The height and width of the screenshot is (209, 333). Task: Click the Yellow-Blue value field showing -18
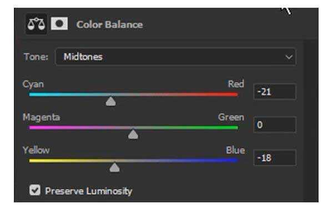click(x=275, y=158)
